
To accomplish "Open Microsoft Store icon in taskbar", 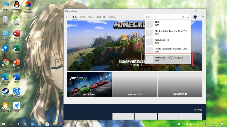I will pos(47,124).
